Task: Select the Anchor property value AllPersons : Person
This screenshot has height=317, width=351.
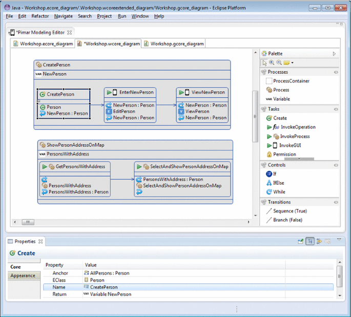Action: pyautogui.click(x=107, y=273)
